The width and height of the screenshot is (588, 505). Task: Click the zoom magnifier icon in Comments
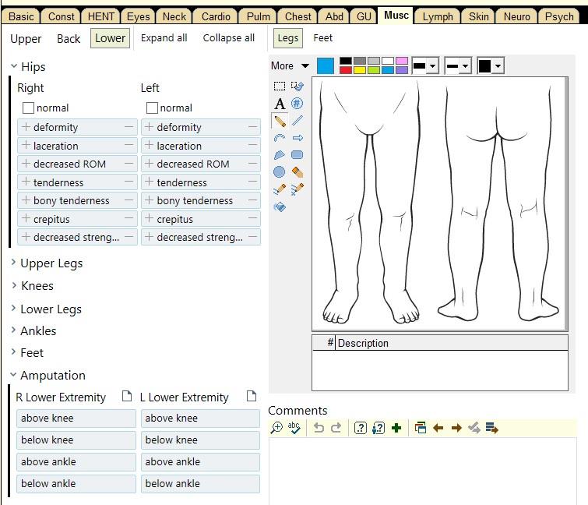pyautogui.click(x=276, y=427)
